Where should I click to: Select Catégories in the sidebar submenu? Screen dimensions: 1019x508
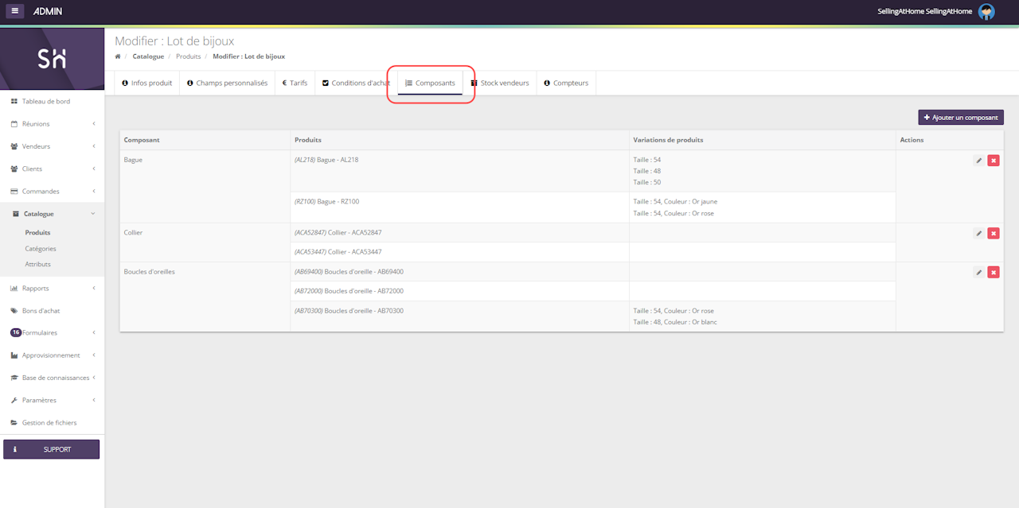click(41, 249)
